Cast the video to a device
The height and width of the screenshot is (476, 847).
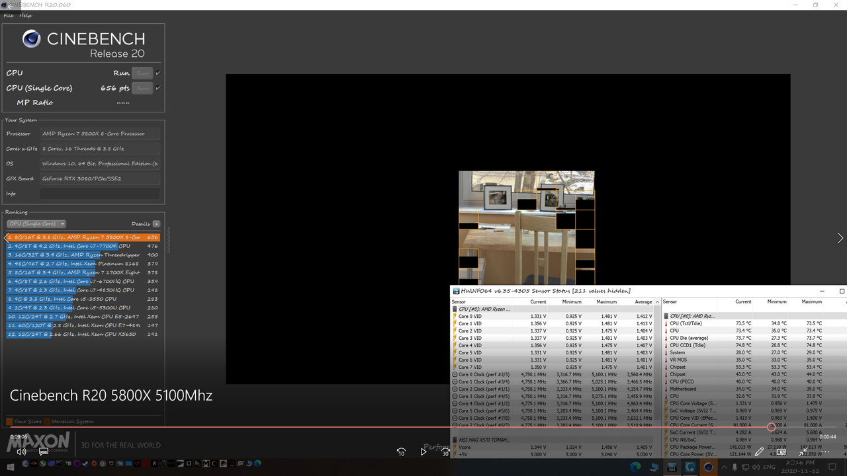pyautogui.click(x=781, y=452)
